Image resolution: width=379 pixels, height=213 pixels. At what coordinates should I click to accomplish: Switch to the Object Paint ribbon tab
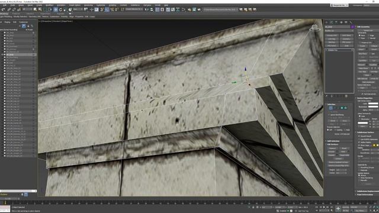tap(46, 14)
